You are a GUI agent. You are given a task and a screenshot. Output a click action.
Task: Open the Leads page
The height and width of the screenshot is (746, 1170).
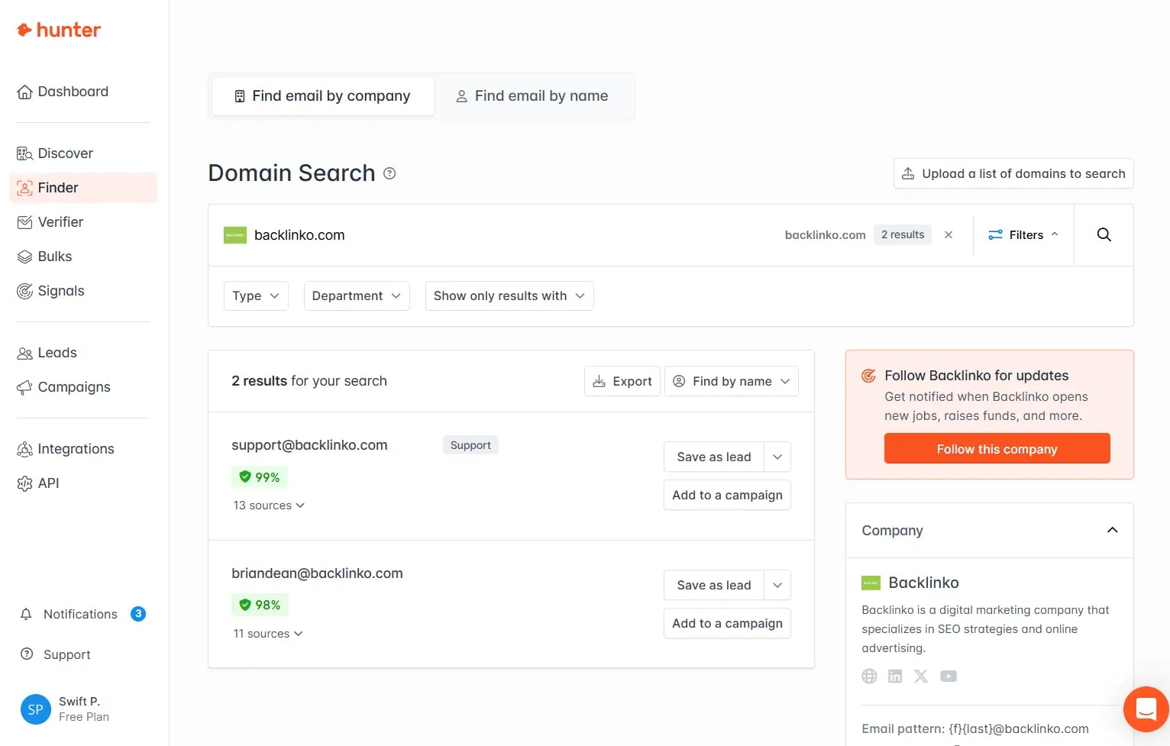coord(47,353)
